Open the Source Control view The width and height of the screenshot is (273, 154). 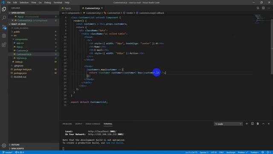click(x=4, y=27)
